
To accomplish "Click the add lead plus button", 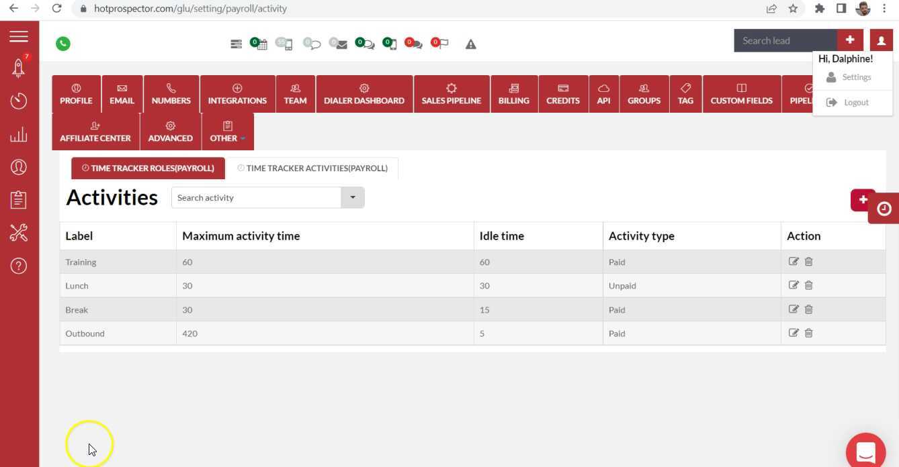I will tap(850, 40).
